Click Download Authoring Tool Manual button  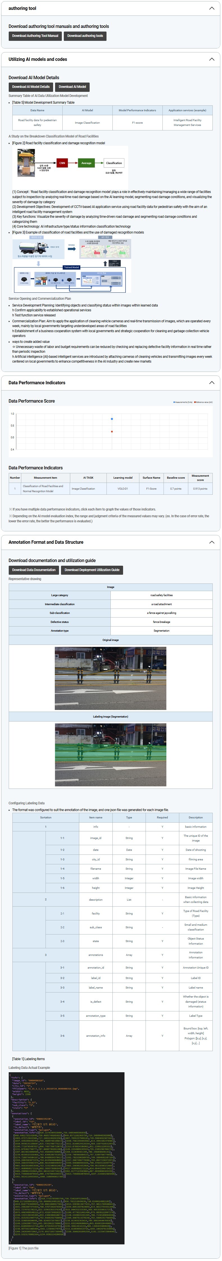[x=35, y=36]
